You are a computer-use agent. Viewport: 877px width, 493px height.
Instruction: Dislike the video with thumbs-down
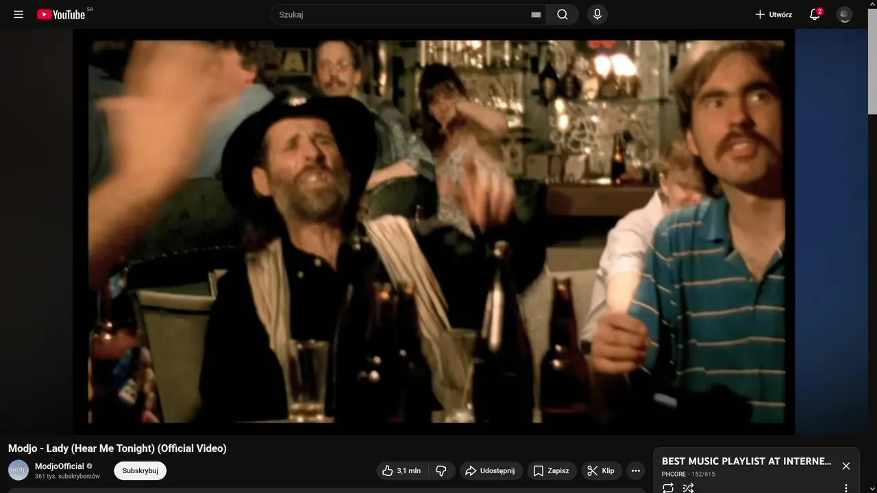click(x=441, y=470)
